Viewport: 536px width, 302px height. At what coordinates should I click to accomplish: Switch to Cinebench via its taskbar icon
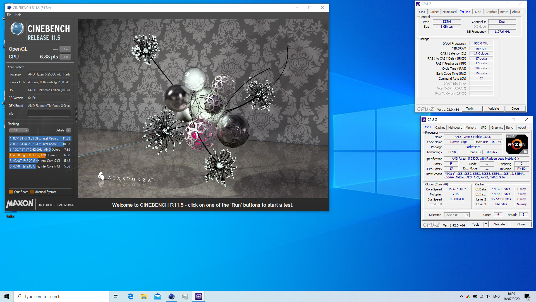[171, 296]
